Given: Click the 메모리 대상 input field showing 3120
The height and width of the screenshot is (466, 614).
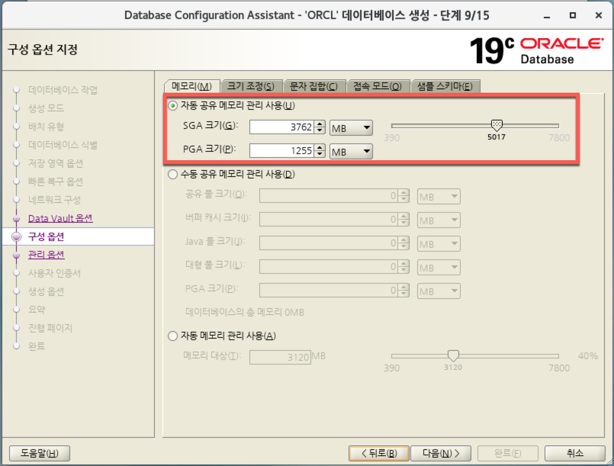Looking at the screenshot, I should [x=280, y=357].
